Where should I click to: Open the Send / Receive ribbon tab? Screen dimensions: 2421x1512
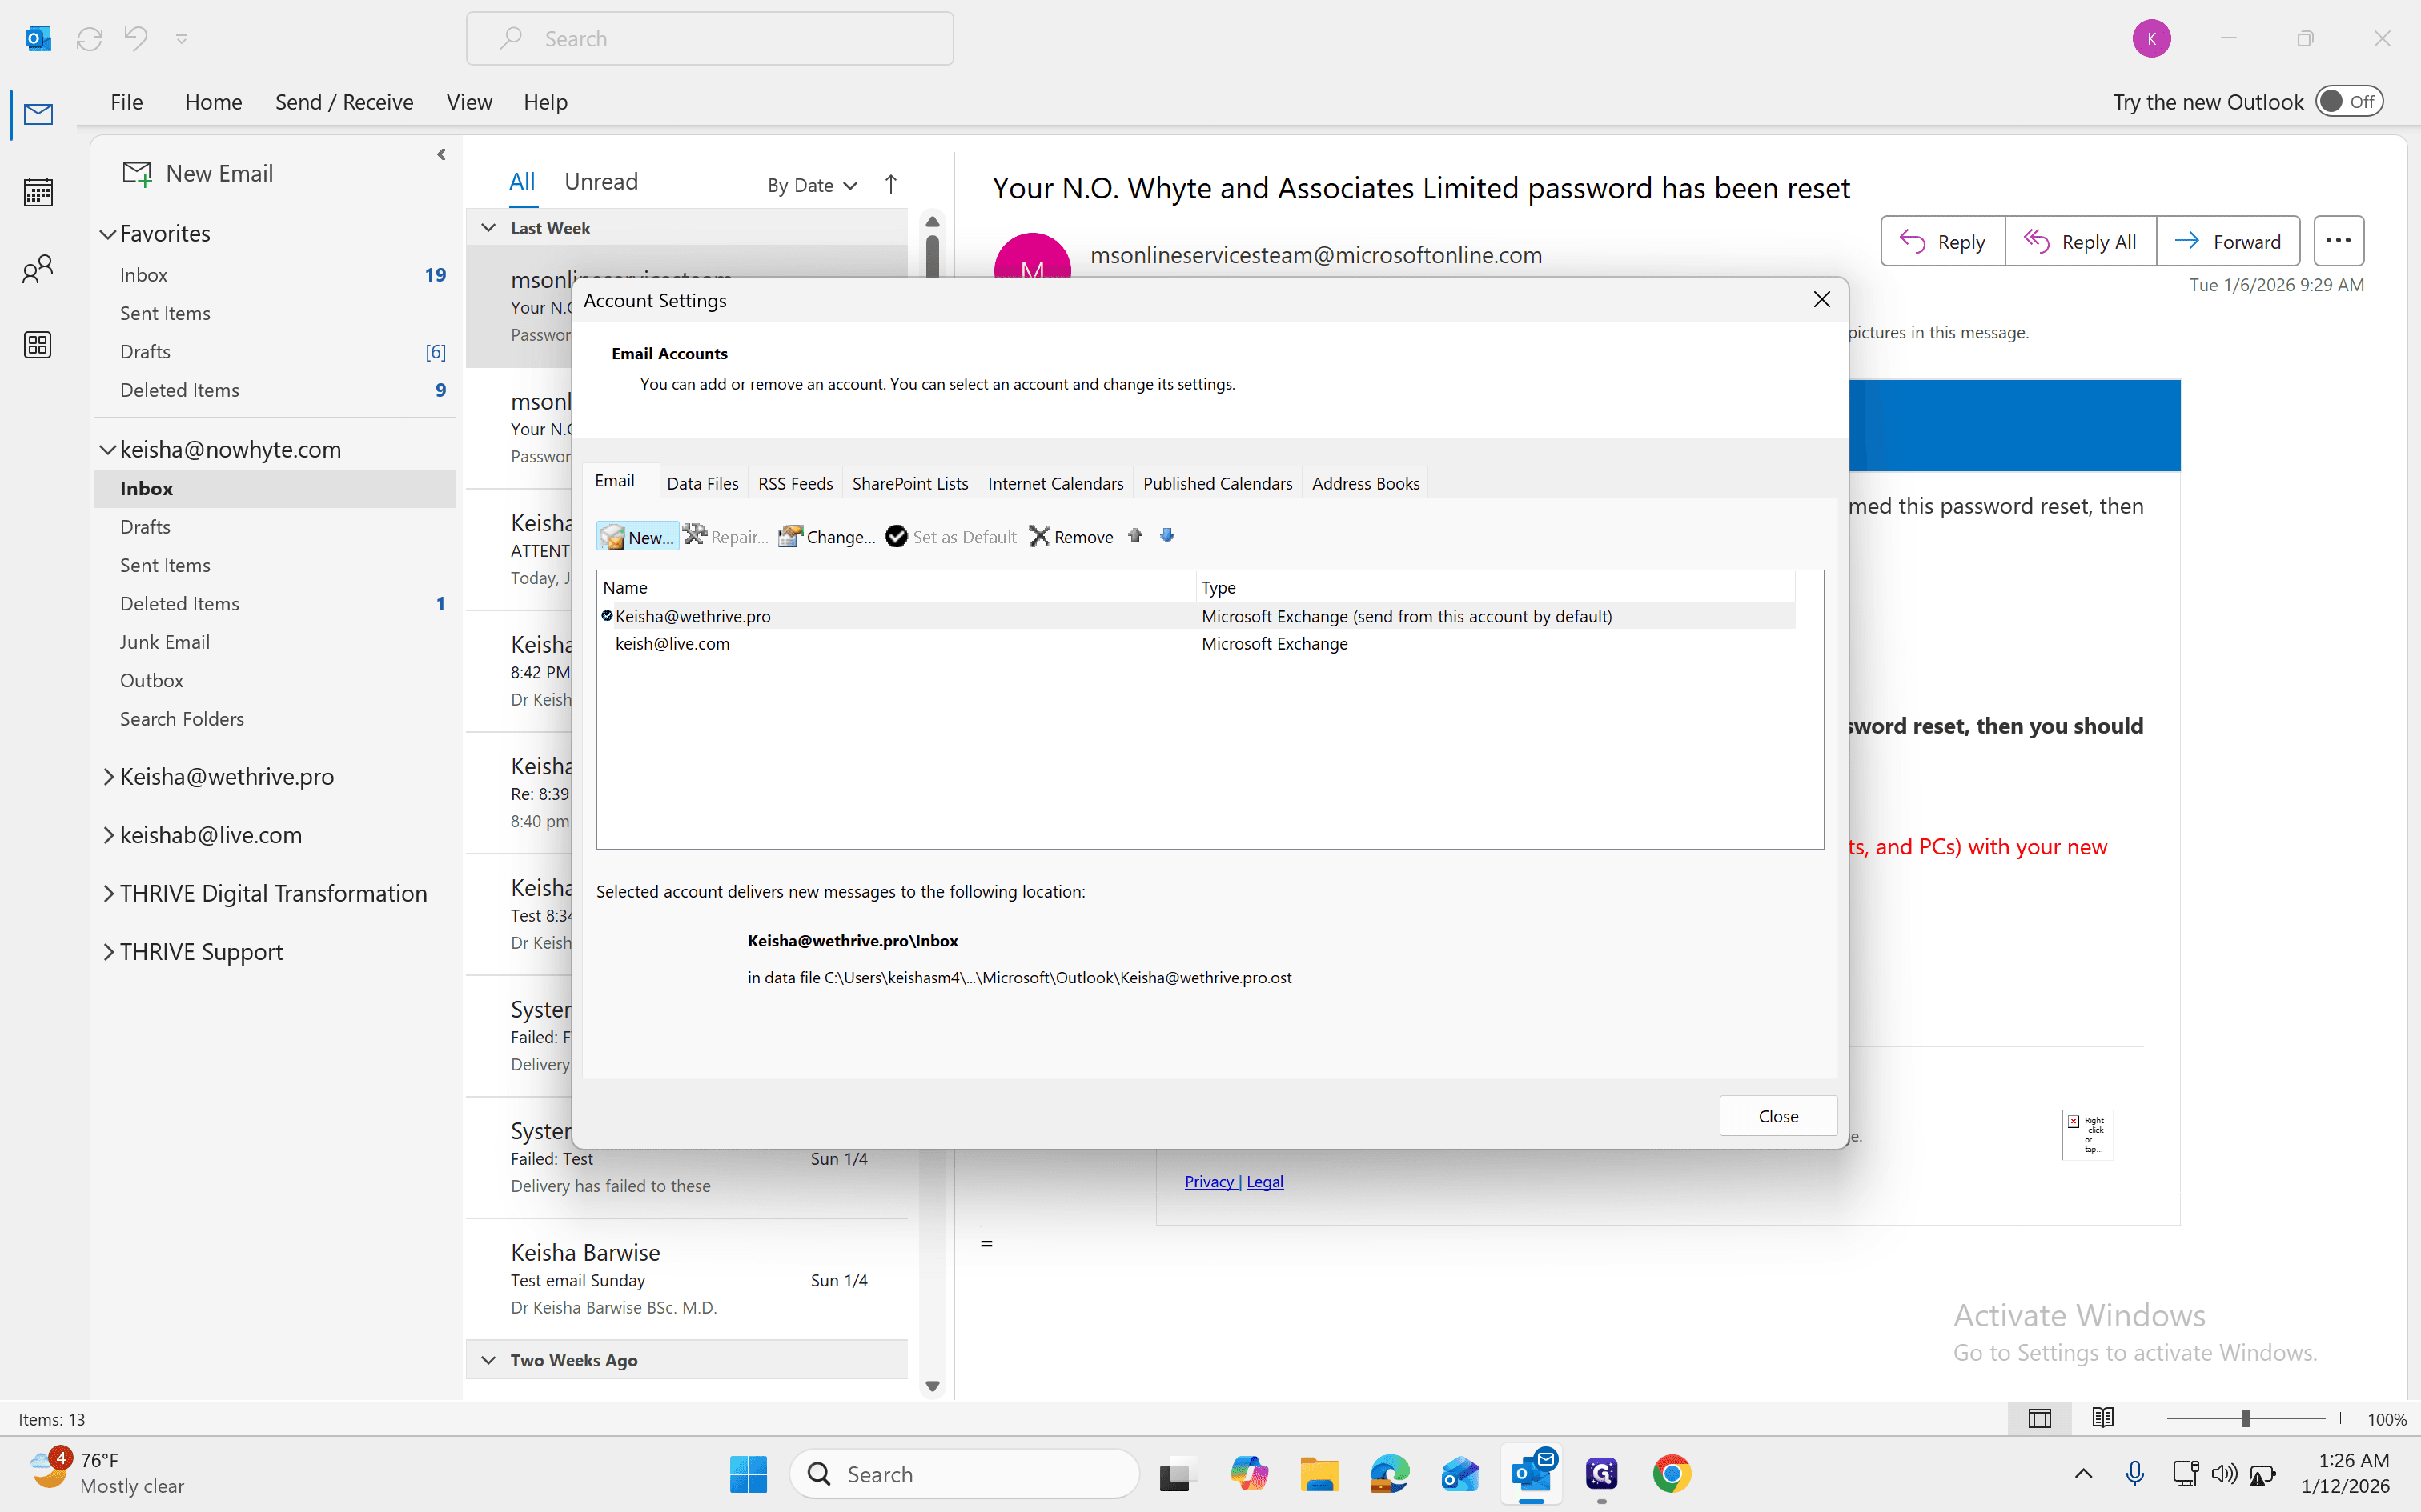tap(344, 102)
